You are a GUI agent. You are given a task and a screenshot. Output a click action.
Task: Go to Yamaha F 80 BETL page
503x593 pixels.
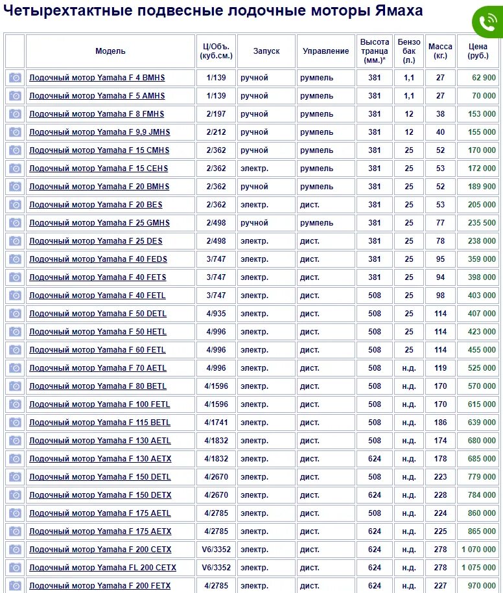(98, 386)
